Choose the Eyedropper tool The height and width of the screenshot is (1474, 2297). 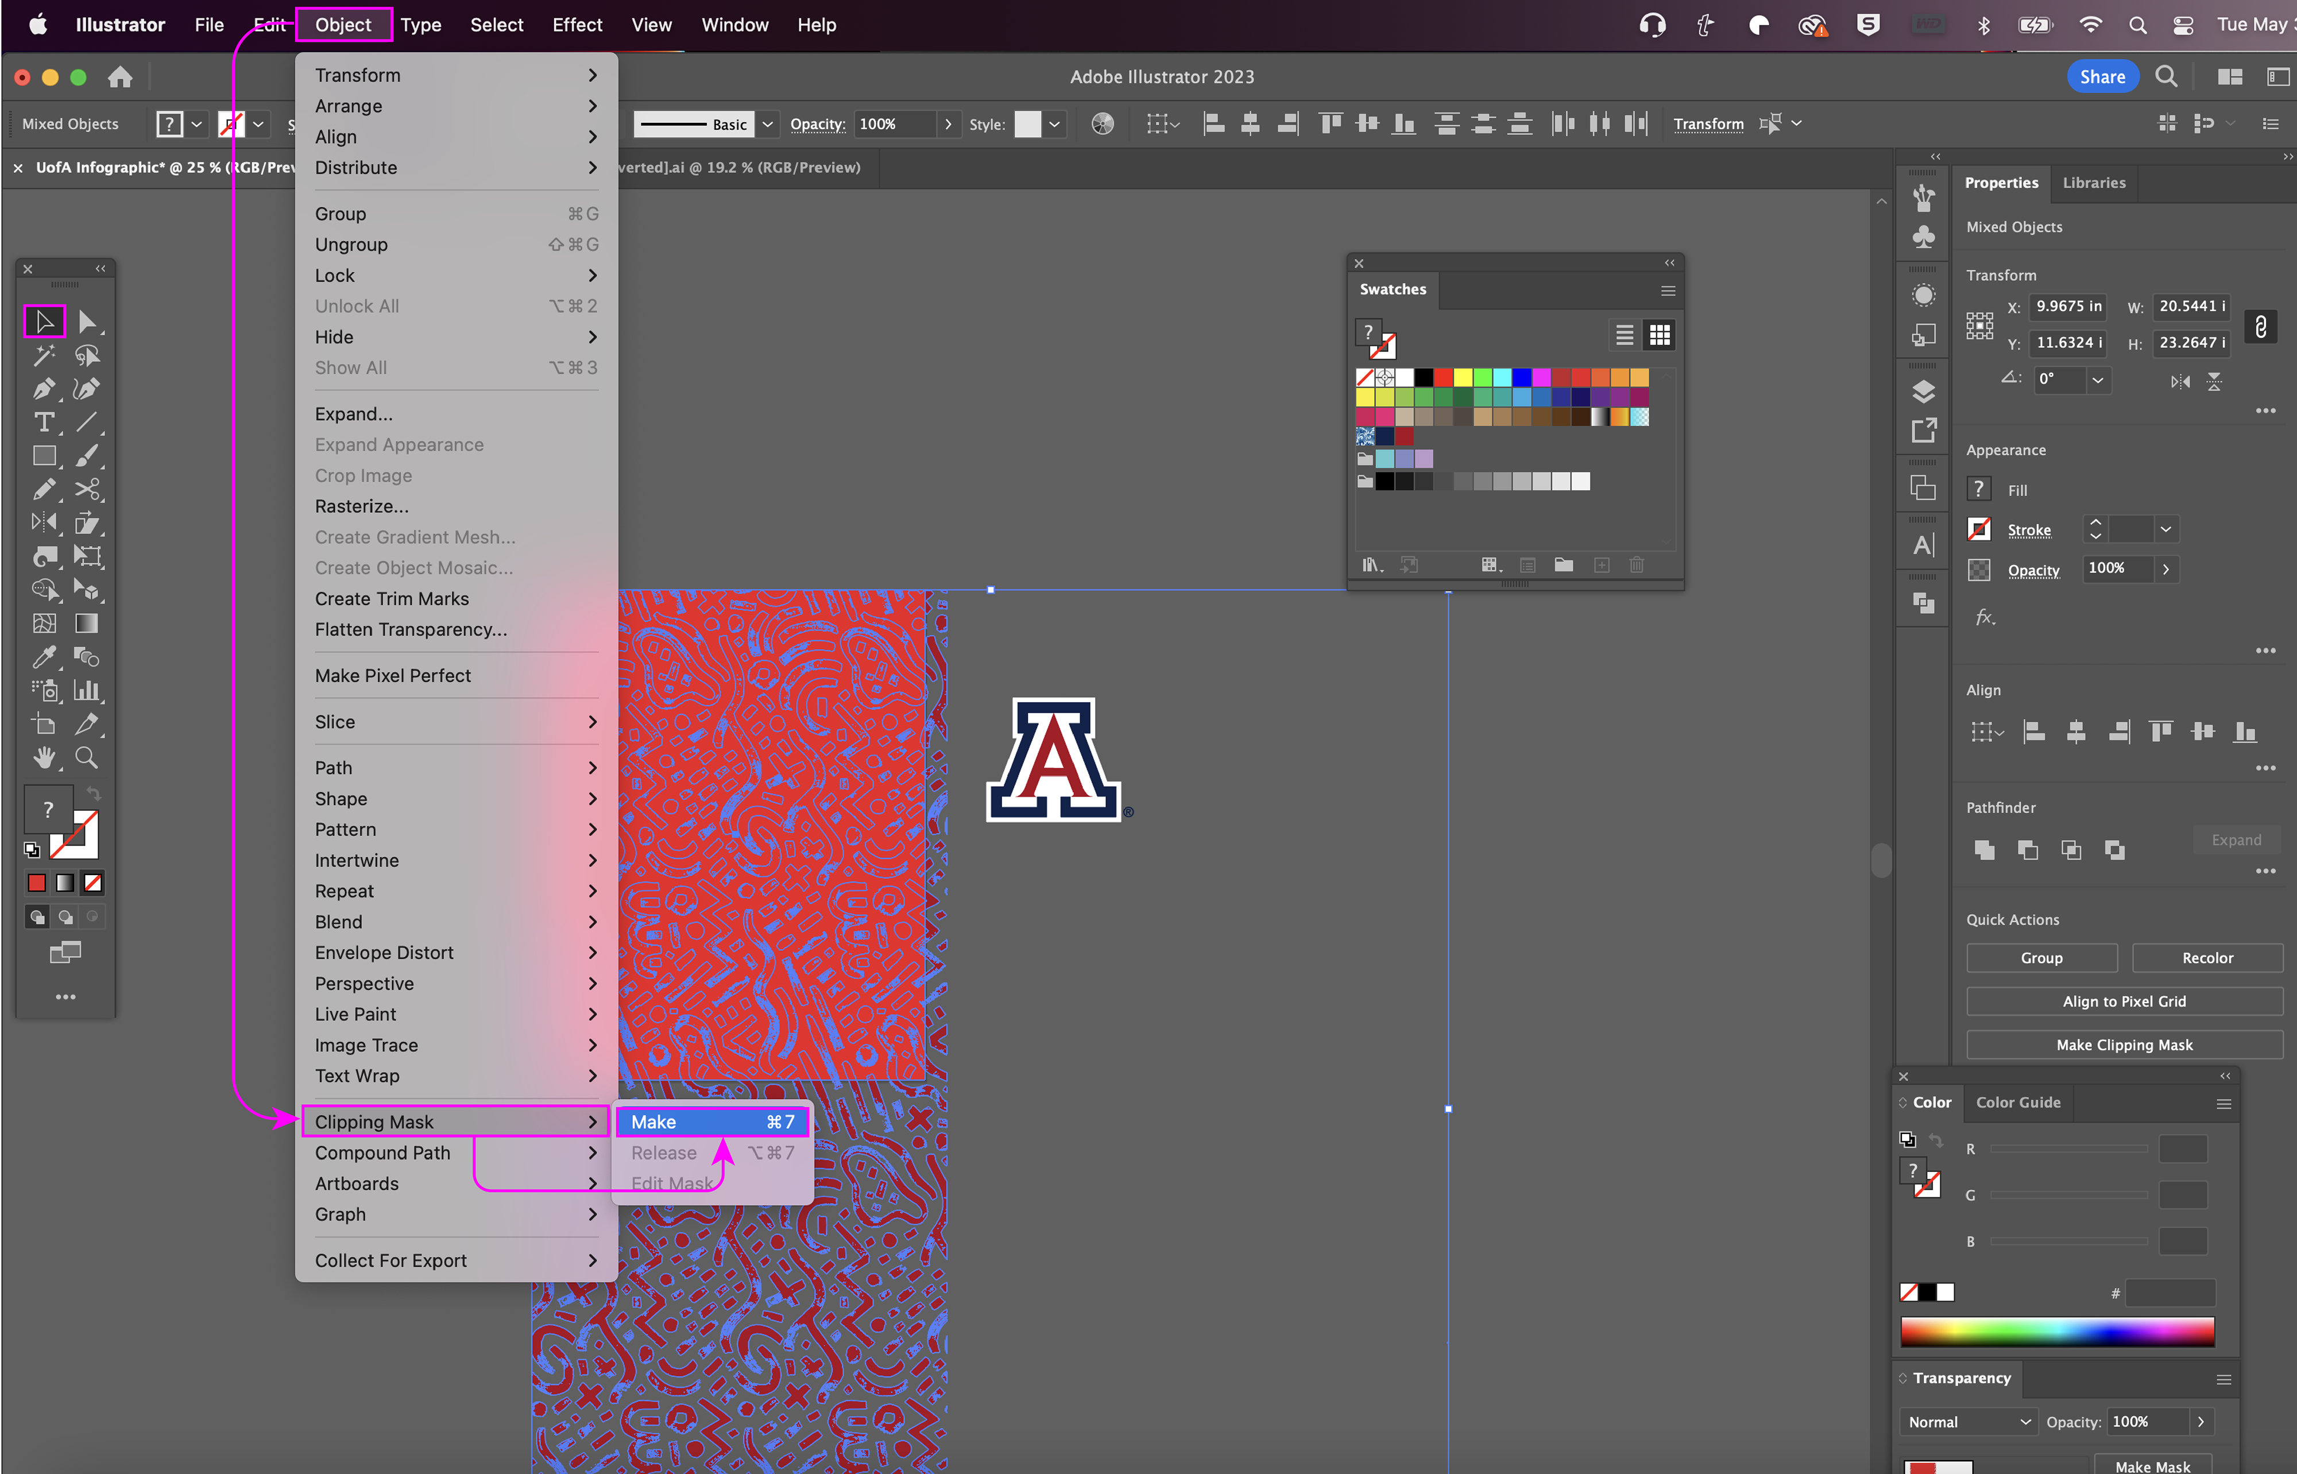(x=44, y=656)
